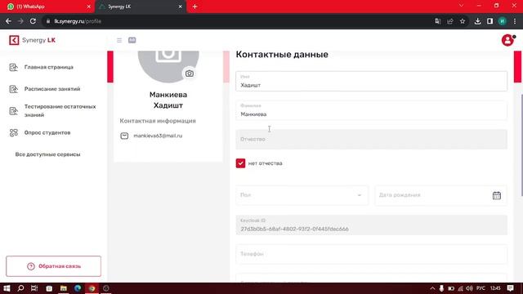The height and width of the screenshot is (294, 523).
Task: Click the disabled Отчество field
Action: (x=372, y=140)
